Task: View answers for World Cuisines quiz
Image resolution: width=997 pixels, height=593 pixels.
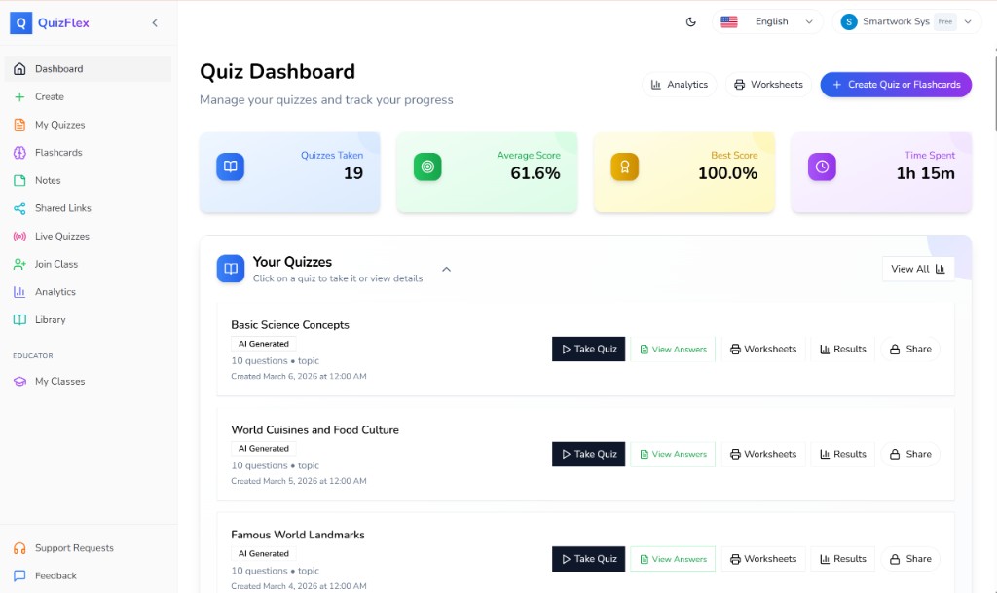Action: point(673,454)
